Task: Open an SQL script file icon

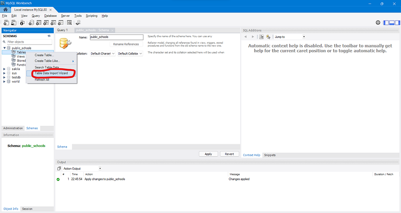Action: [14, 23]
